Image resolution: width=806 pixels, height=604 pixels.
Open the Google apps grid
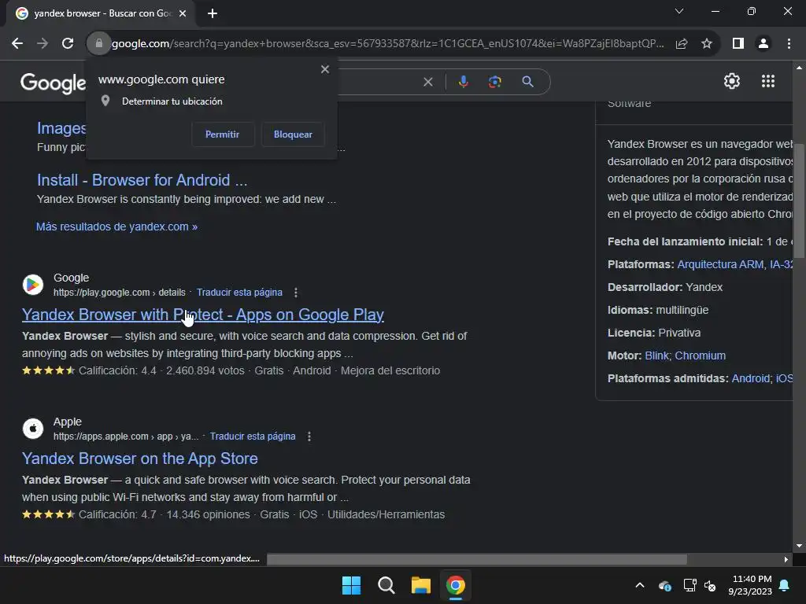(x=768, y=81)
